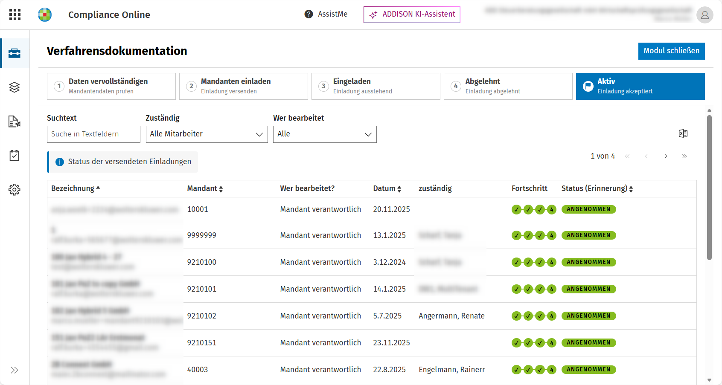The image size is (722, 385).
Task: Click ANGENOMMEN badge for Mandant 40003
Action: coord(588,370)
